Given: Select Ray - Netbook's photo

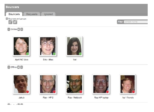Looking at the screenshot, I should [x=74, y=84].
